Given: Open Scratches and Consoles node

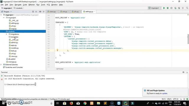Looking at the screenshot, I should 14,67.
